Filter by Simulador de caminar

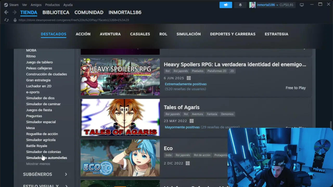(43, 104)
